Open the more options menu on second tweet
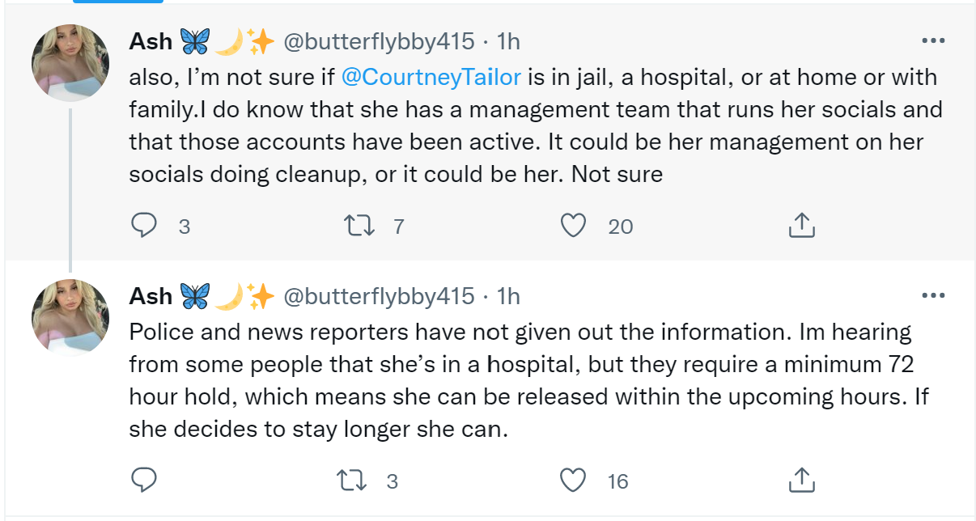The width and height of the screenshot is (976, 521). point(933,295)
